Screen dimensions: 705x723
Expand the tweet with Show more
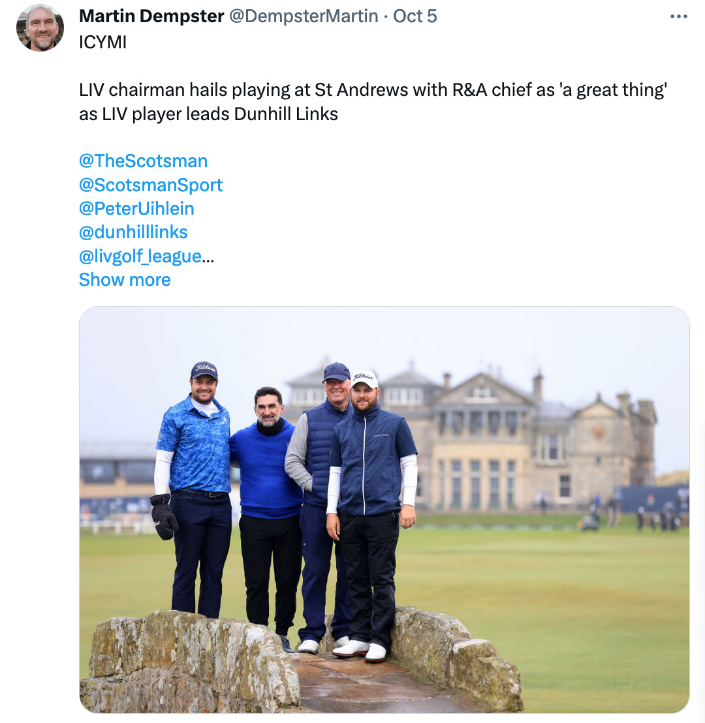tap(125, 280)
